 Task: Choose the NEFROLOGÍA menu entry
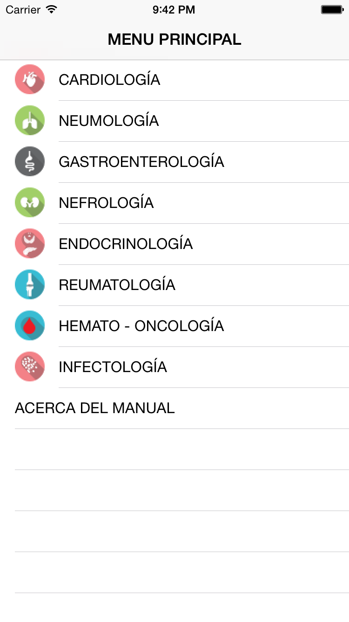tap(106, 203)
